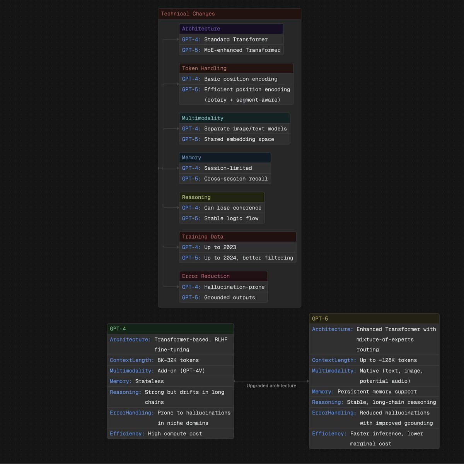Screen dimensions: 464x464
Task: Select the GPT-5 Grounded outputs row
Action: click(x=223, y=297)
